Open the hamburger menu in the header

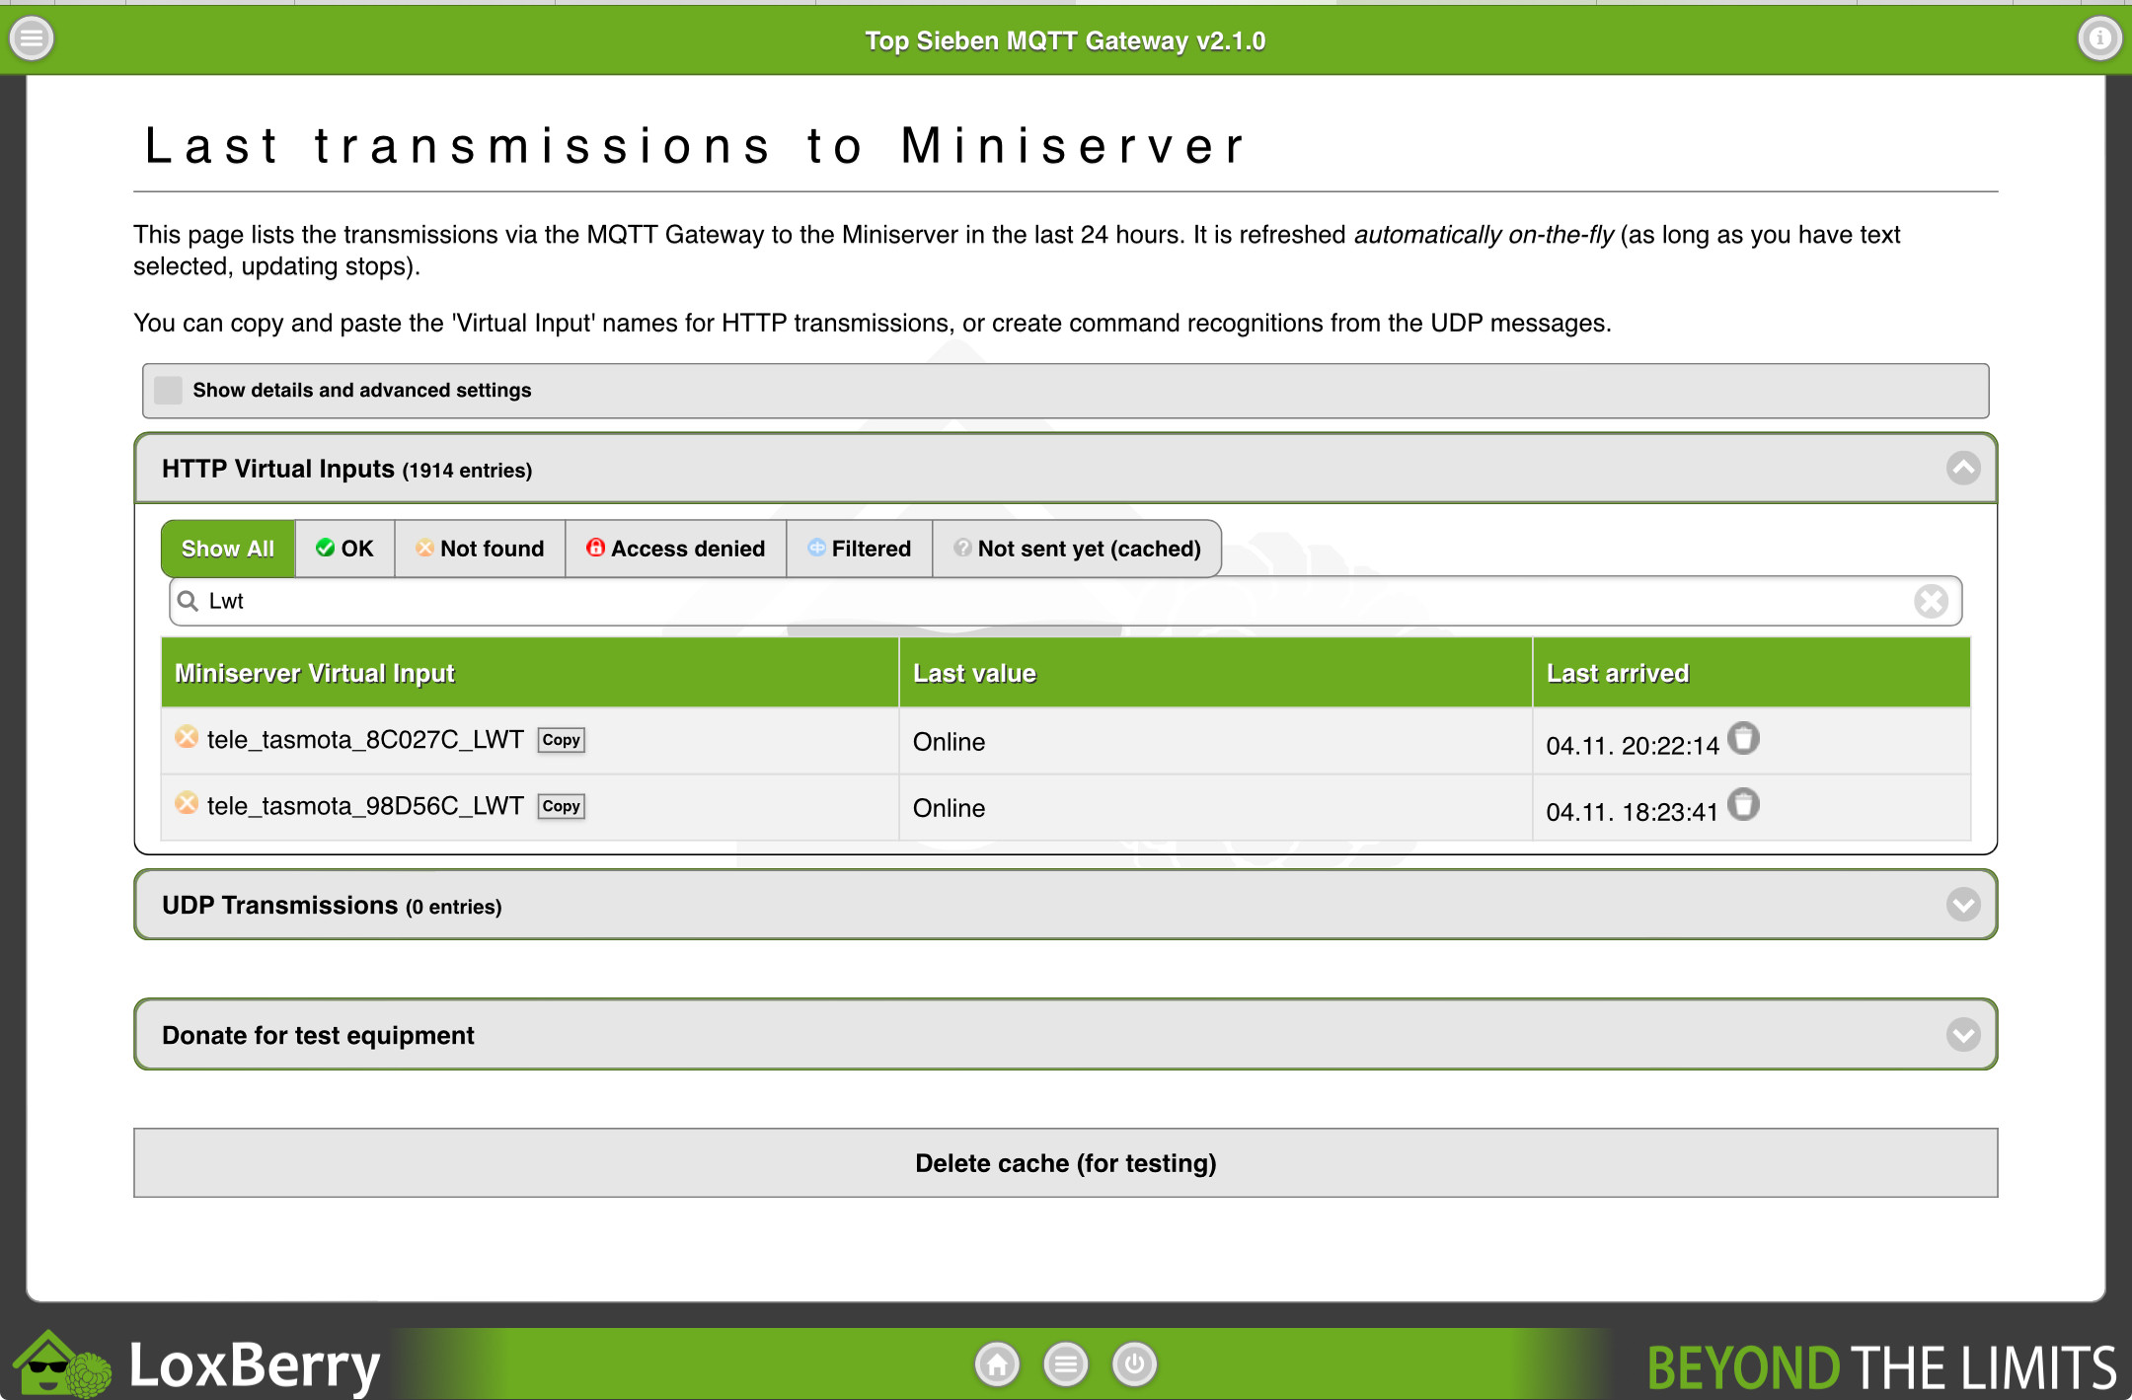point(31,39)
